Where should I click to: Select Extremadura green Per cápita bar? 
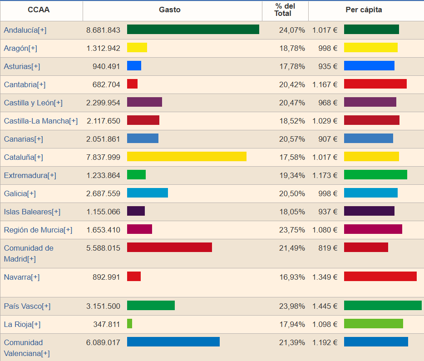375,175
